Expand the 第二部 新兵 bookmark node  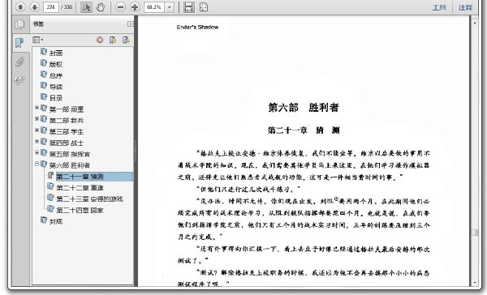(37, 119)
